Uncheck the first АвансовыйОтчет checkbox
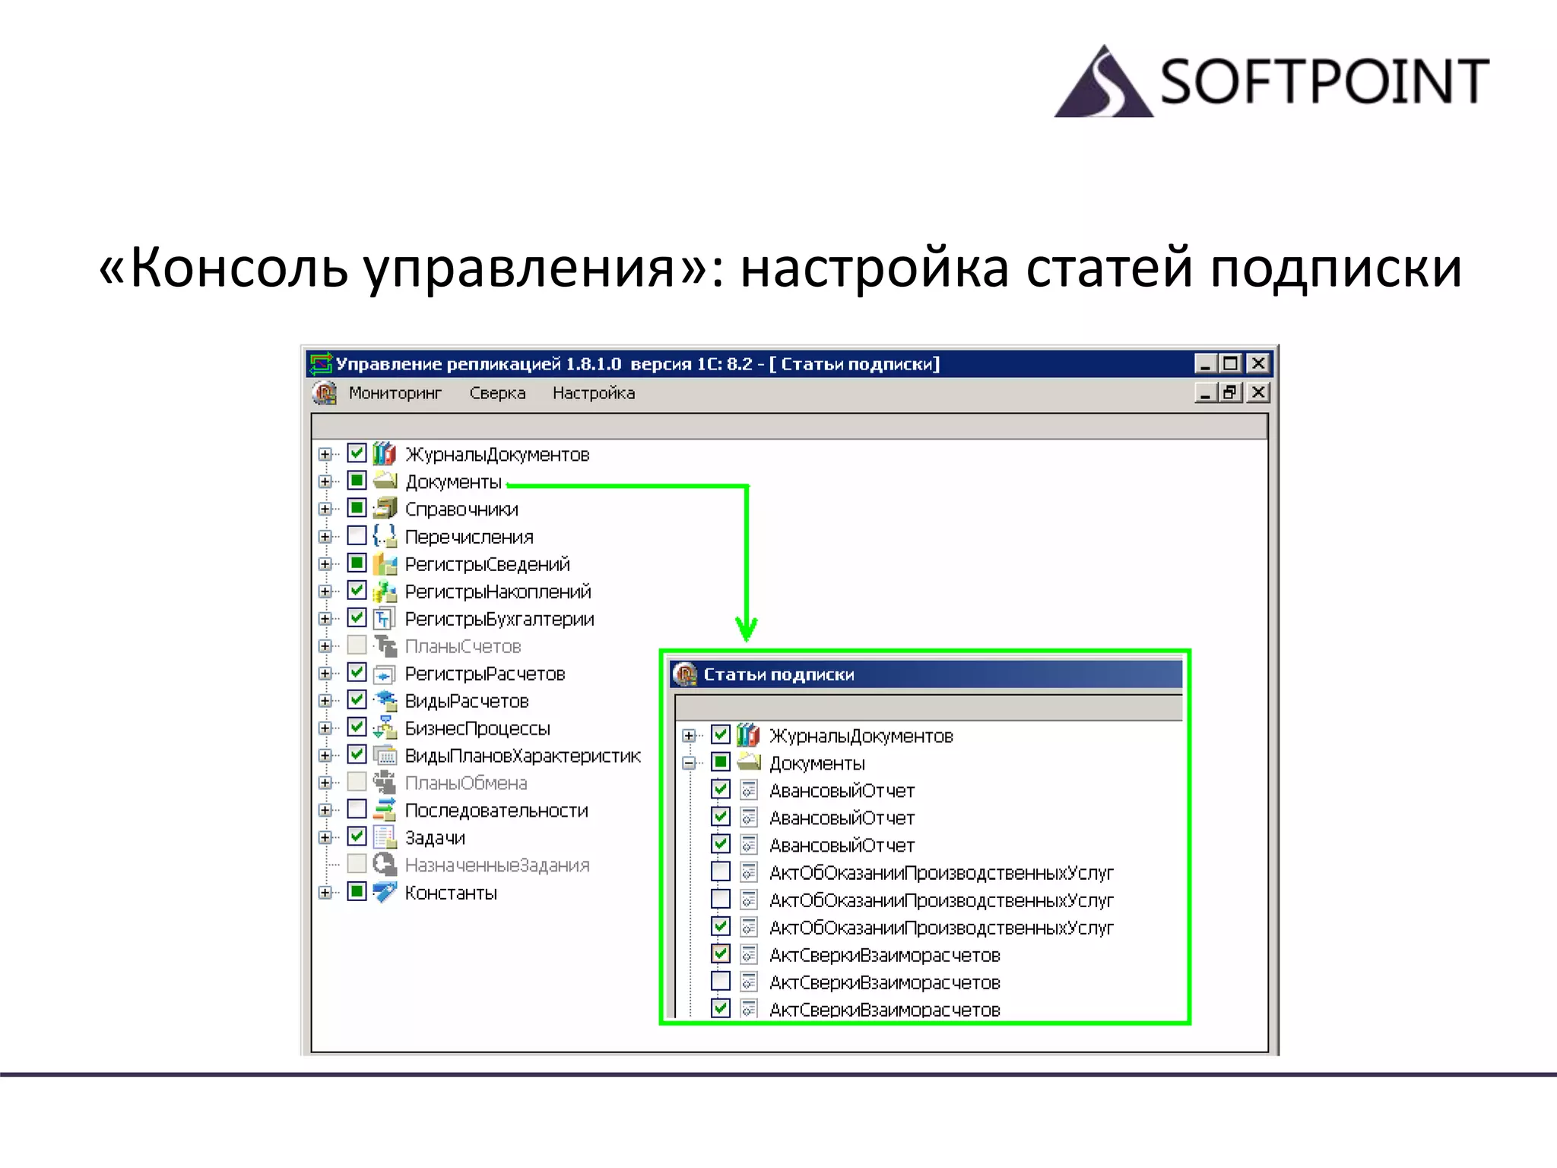Image resolution: width=1557 pixels, height=1168 pixels. pos(721,789)
